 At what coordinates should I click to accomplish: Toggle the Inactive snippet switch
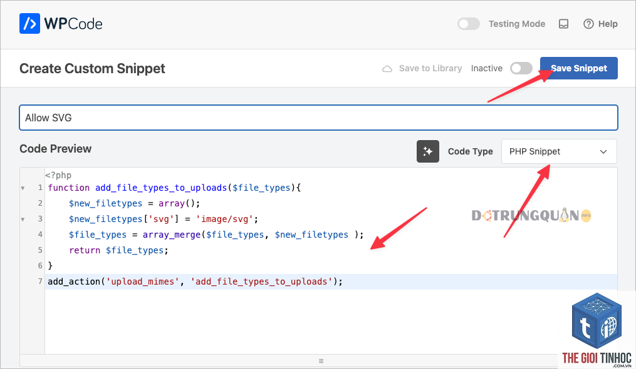tap(521, 68)
